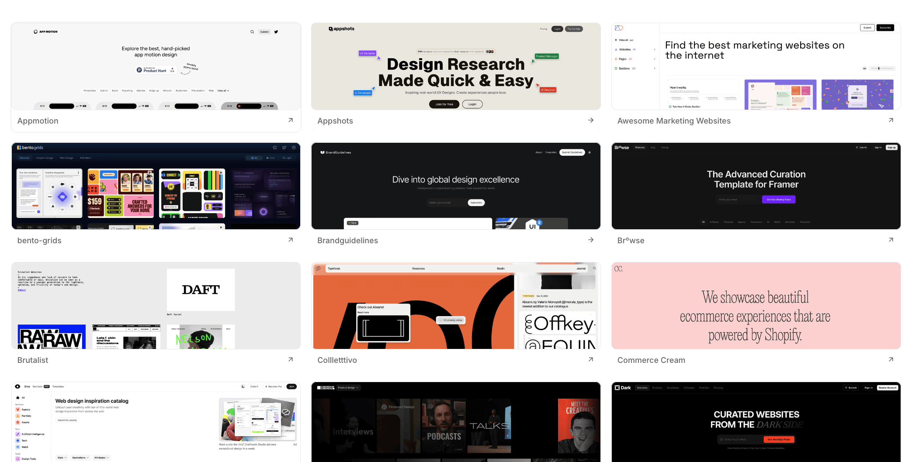Open the Modules tab in the Dark preview
912x462 pixels.
(x=657, y=388)
